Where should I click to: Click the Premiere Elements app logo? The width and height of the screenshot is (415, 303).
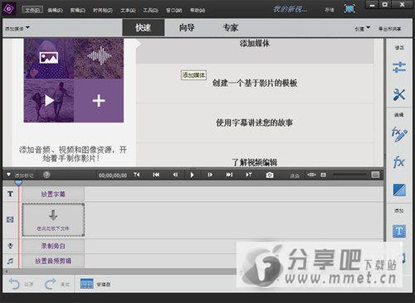click(9, 9)
